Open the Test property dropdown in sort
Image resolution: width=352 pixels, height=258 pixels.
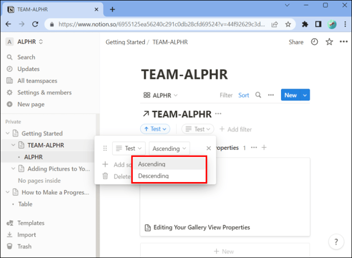pyautogui.click(x=129, y=148)
